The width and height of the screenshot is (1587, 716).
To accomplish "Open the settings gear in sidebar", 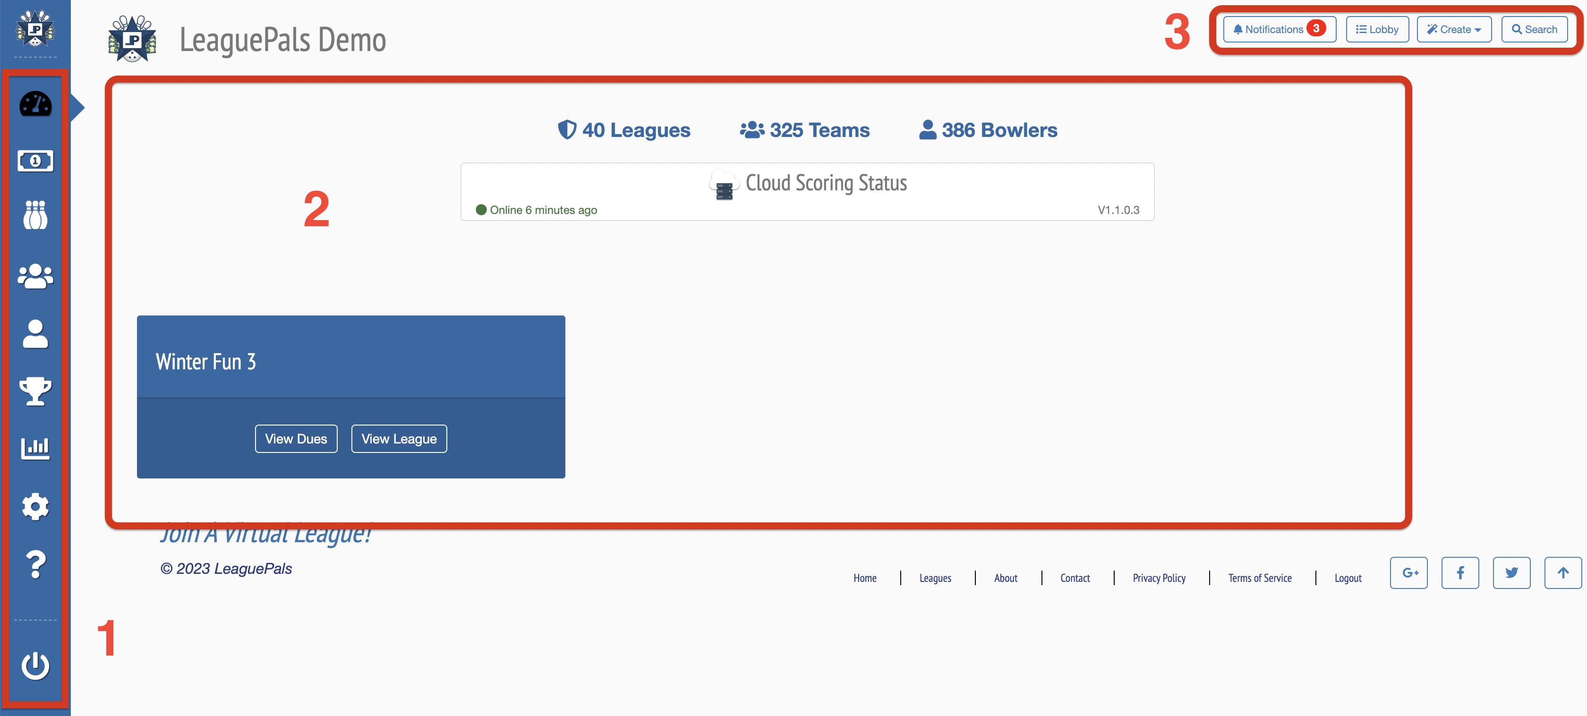I will (x=35, y=506).
